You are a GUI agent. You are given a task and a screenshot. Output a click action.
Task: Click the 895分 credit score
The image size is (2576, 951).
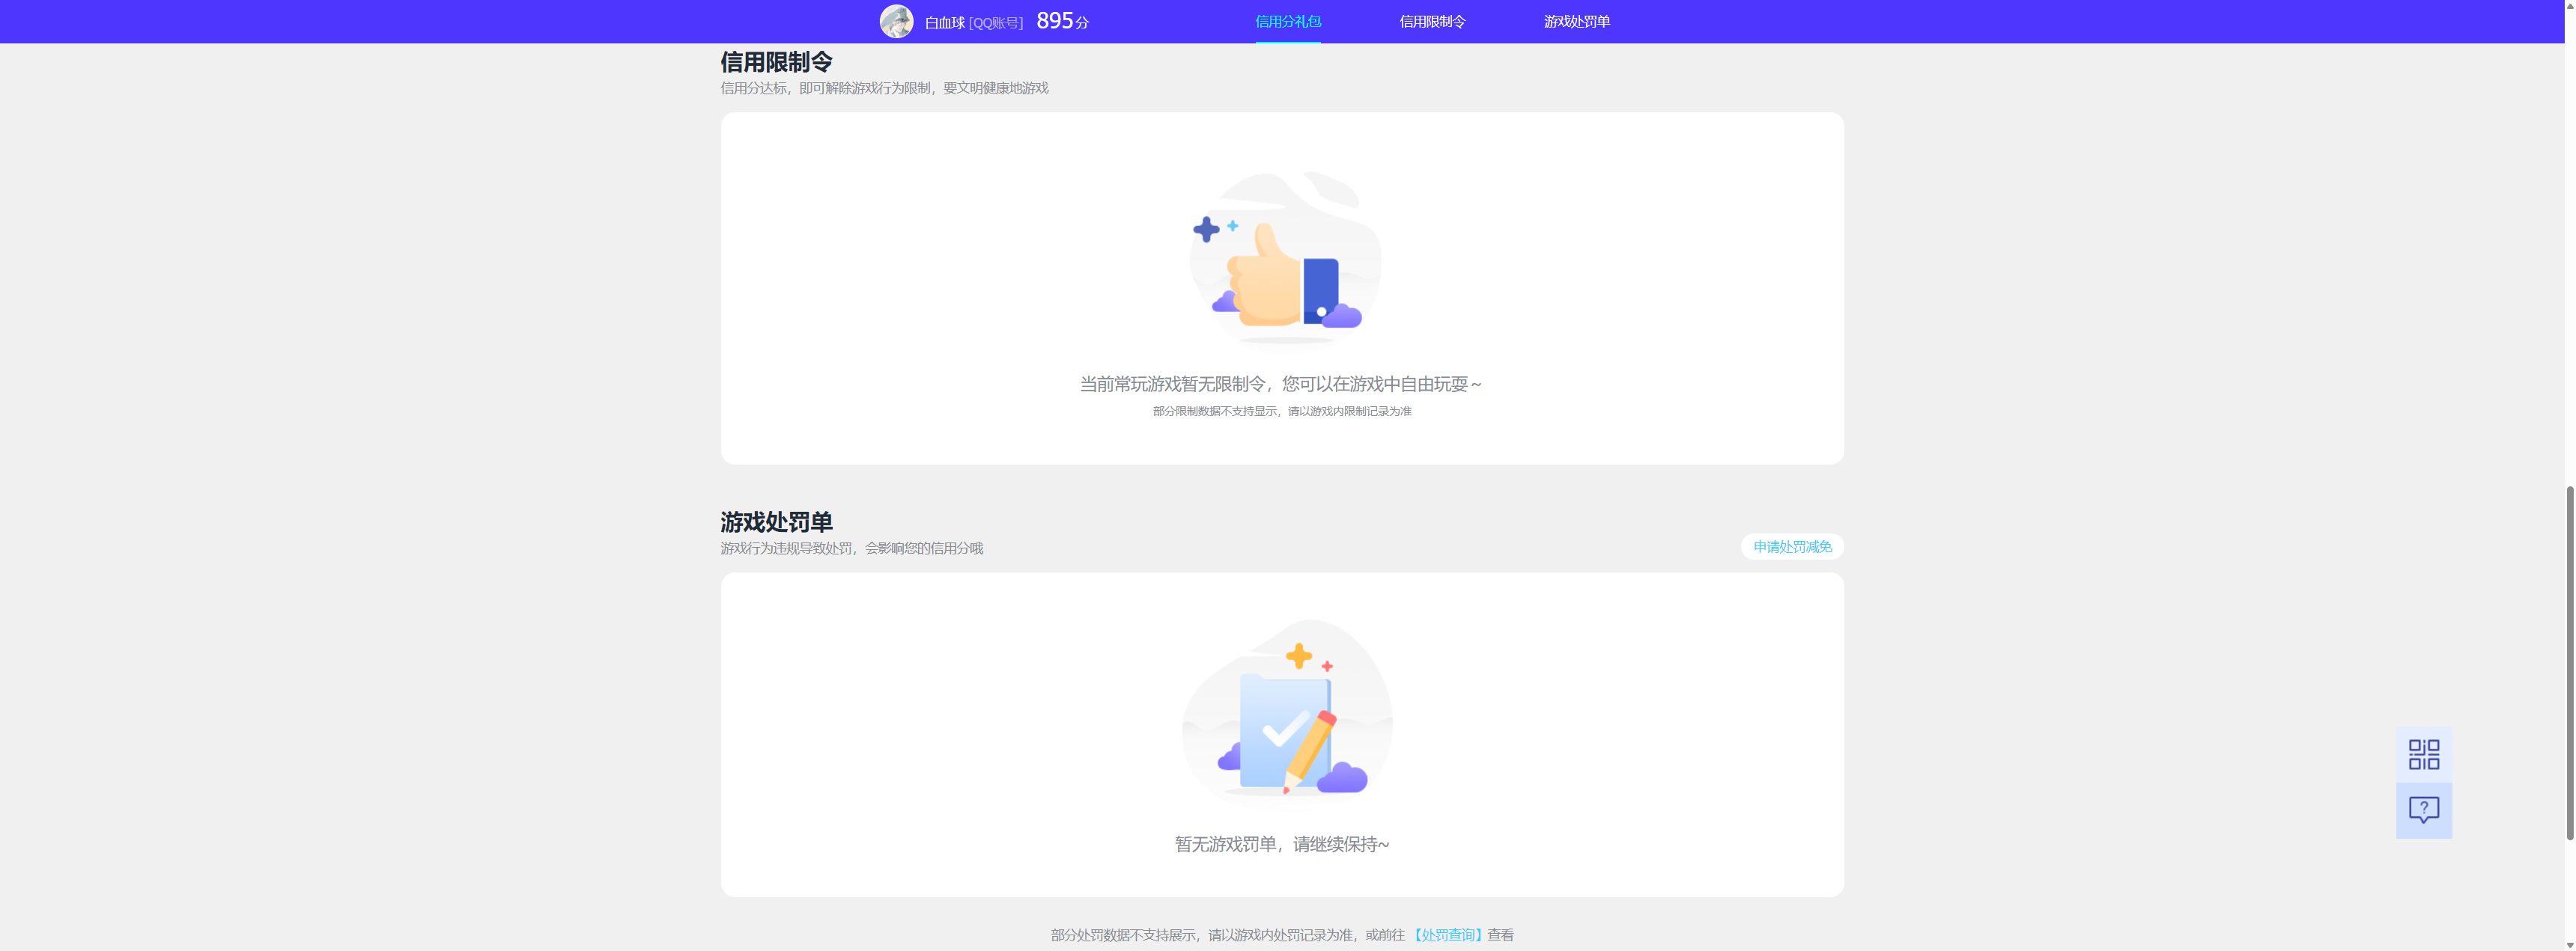pos(1062,21)
